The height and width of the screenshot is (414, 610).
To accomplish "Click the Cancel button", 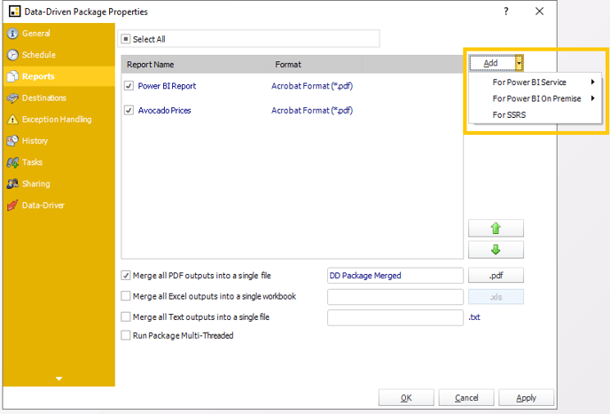I will [466, 398].
